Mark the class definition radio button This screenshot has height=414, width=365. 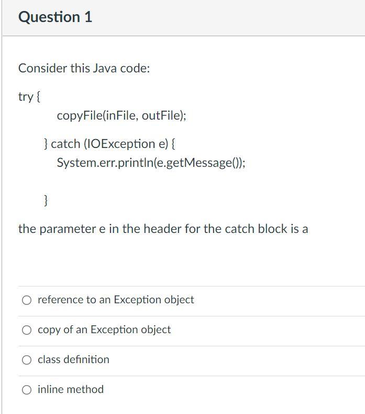(x=27, y=360)
